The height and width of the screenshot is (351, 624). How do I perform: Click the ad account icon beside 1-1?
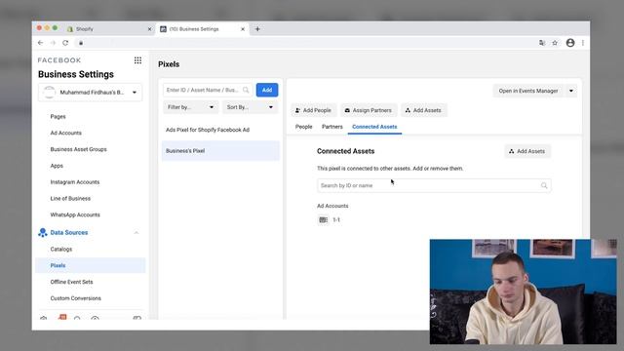(x=323, y=219)
